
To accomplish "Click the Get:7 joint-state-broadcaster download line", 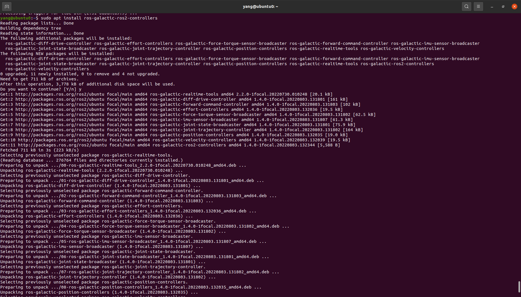I will tap(178, 125).
